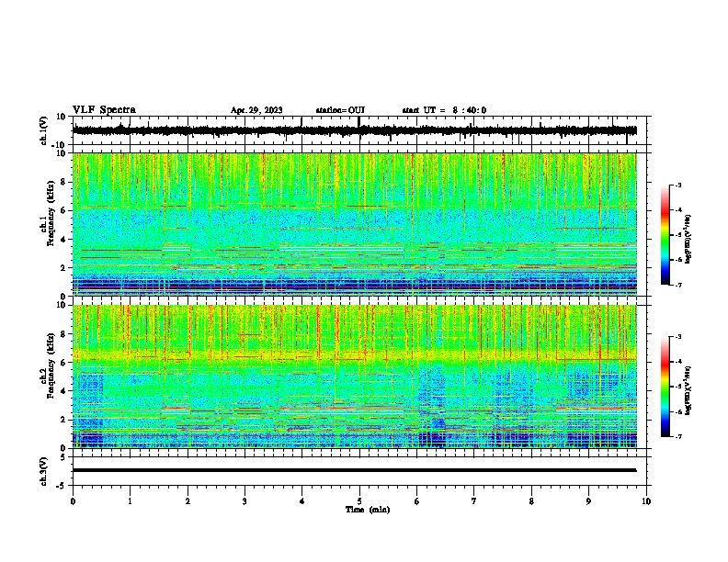Click time axis tick label "1"
This screenshot has height=562, width=728.
(x=131, y=501)
